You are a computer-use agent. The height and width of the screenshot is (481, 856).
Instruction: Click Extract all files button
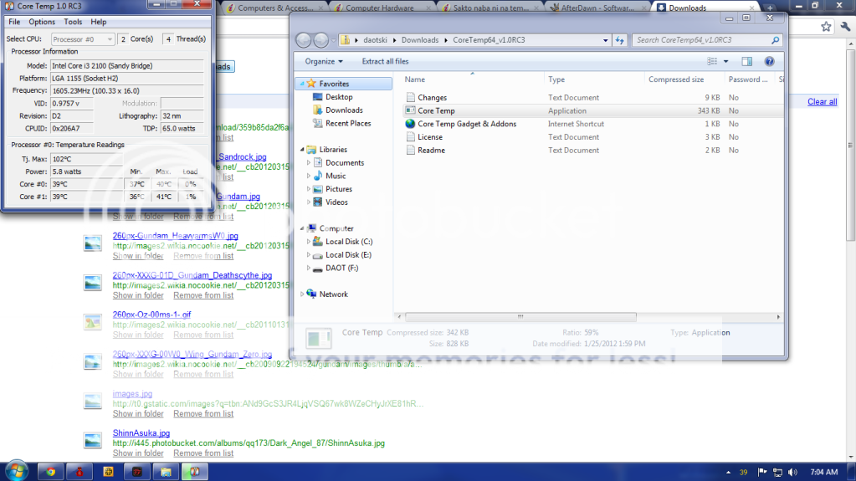click(385, 61)
